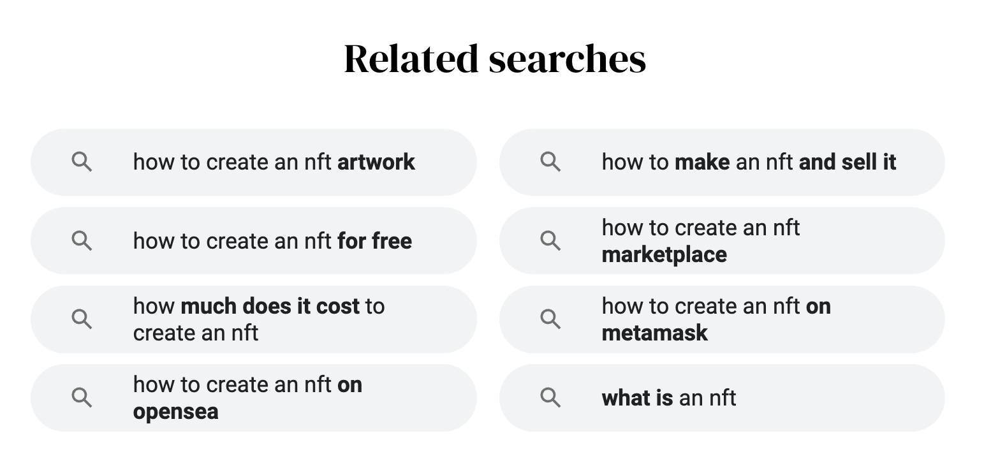Click search icon for the 'on opensea' suggestion
This screenshot has height=468, width=991.
coord(82,398)
